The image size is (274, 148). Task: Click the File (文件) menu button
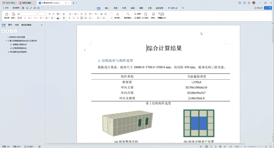pyautogui.click(x=5, y=8)
